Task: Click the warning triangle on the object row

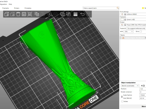Action: (x=123, y=38)
